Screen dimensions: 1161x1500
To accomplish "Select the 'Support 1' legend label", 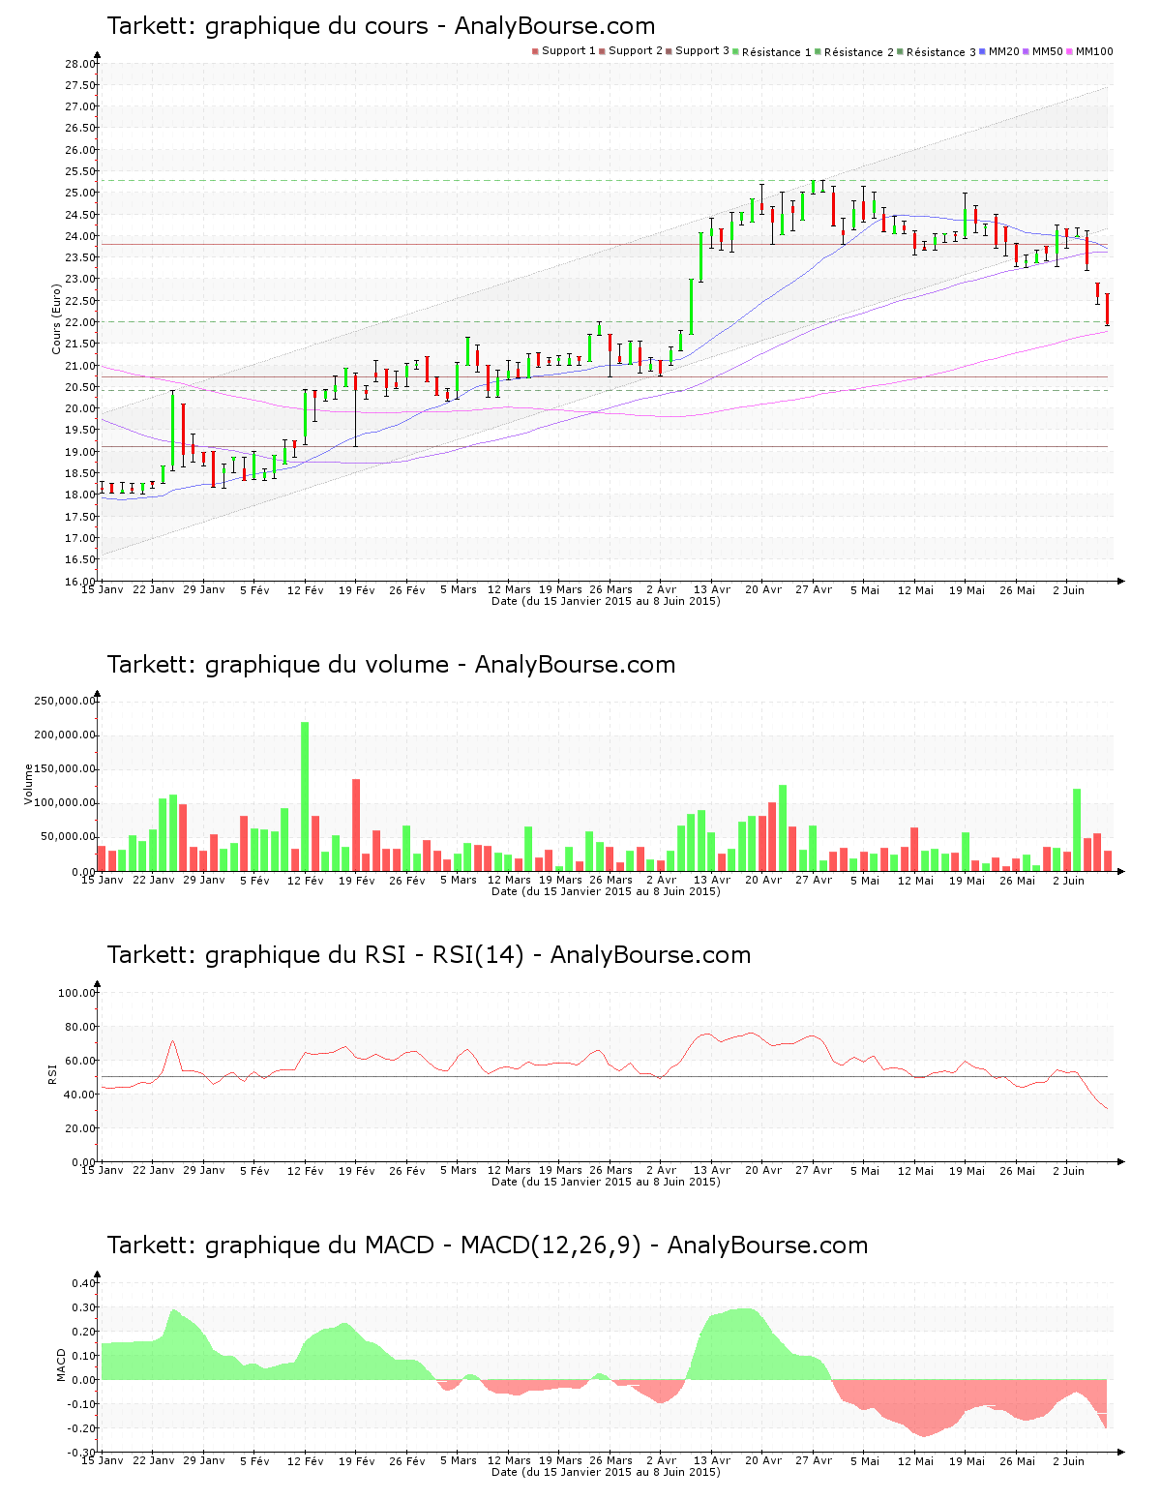I will [x=569, y=51].
